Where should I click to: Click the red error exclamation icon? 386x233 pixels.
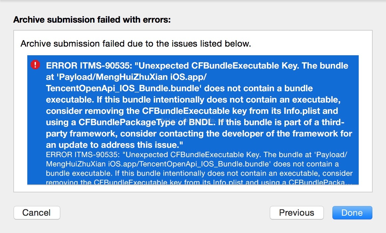click(35, 65)
